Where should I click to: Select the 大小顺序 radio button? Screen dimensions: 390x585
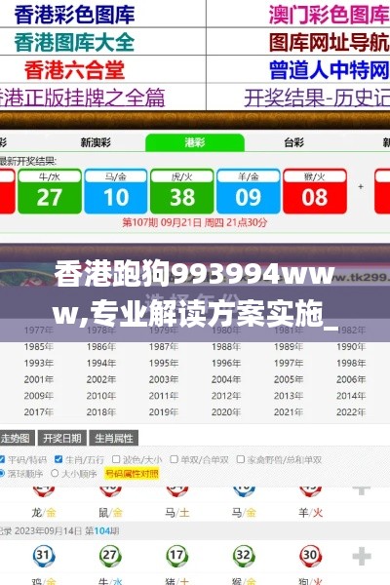pos(55,474)
